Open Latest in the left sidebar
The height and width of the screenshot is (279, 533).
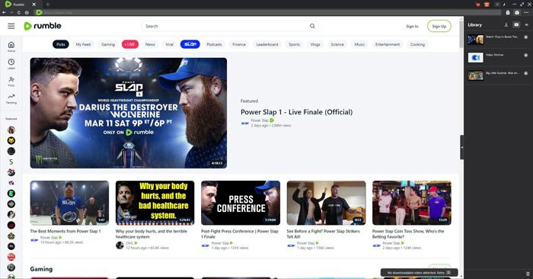click(x=11, y=64)
